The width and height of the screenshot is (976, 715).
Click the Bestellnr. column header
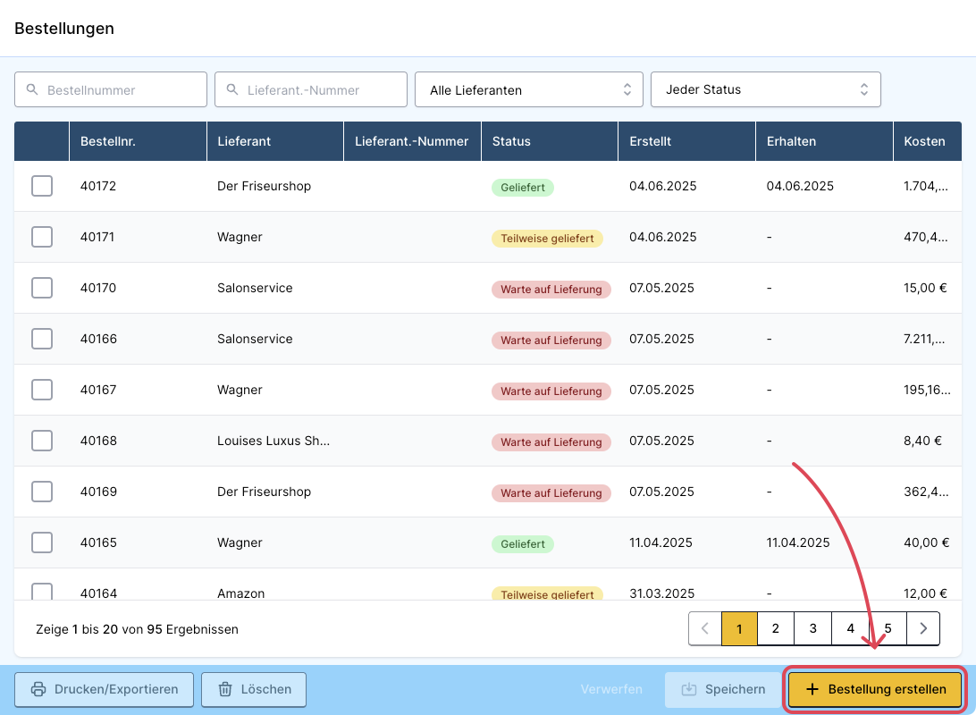coord(138,141)
